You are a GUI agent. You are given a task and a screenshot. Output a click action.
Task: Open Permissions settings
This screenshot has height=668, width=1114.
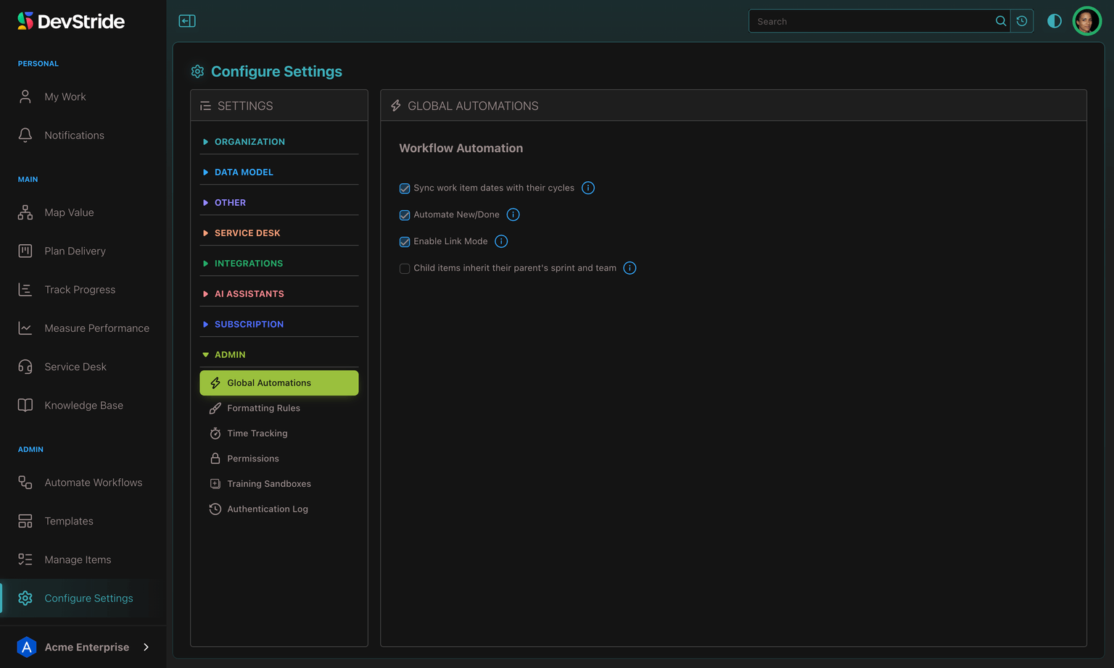pos(279,459)
